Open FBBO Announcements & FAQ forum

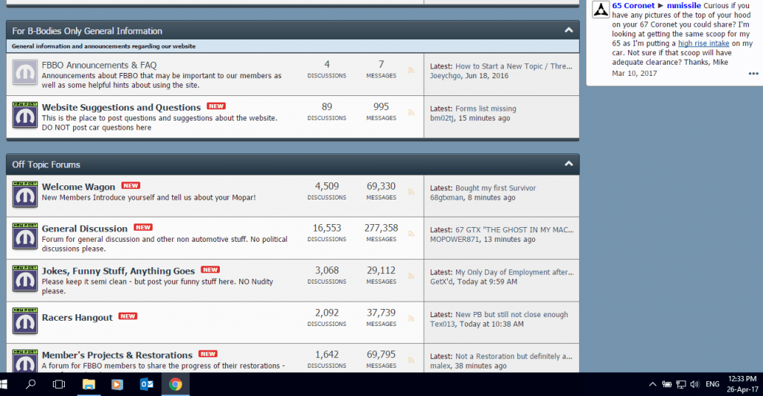click(99, 65)
